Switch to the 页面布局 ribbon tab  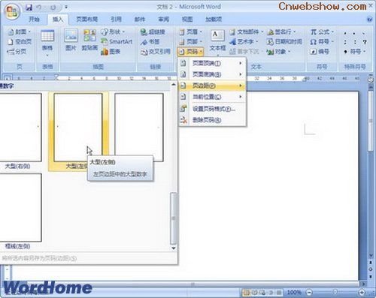[x=86, y=20]
